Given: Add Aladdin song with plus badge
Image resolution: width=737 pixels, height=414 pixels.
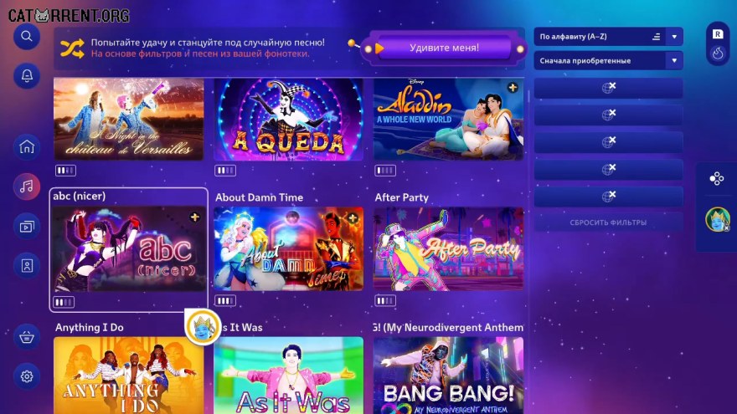Looking at the screenshot, I should point(513,87).
